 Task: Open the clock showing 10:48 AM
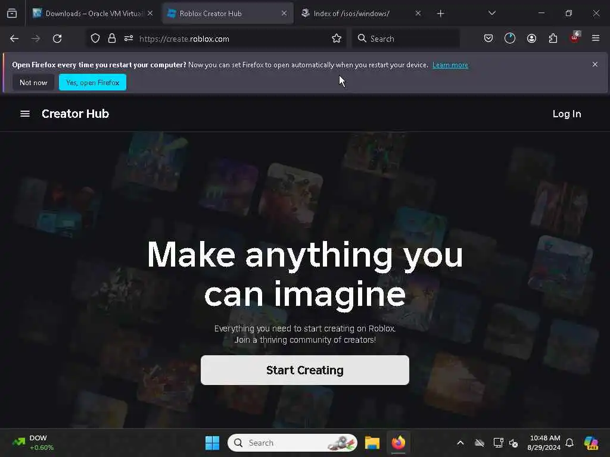click(x=543, y=443)
